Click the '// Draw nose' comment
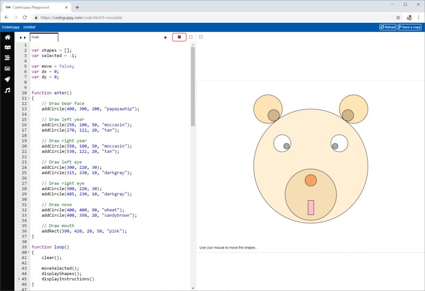 57,204
